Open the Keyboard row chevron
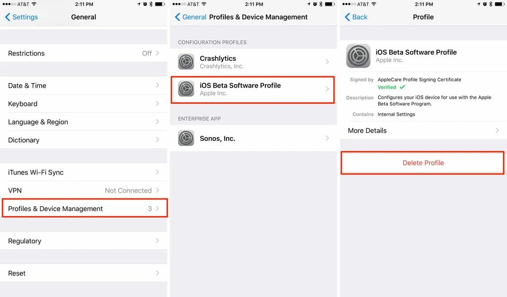 (158, 103)
